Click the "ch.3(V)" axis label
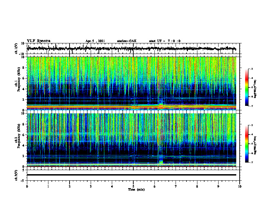 [16, 176]
